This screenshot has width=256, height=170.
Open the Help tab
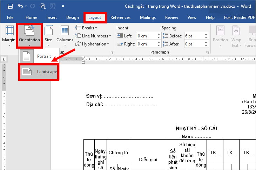[210, 17]
